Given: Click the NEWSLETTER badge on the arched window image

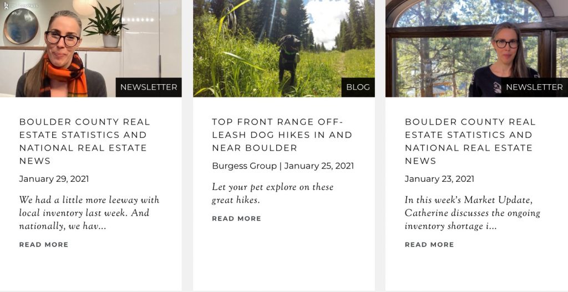Looking at the screenshot, I should click(x=534, y=87).
